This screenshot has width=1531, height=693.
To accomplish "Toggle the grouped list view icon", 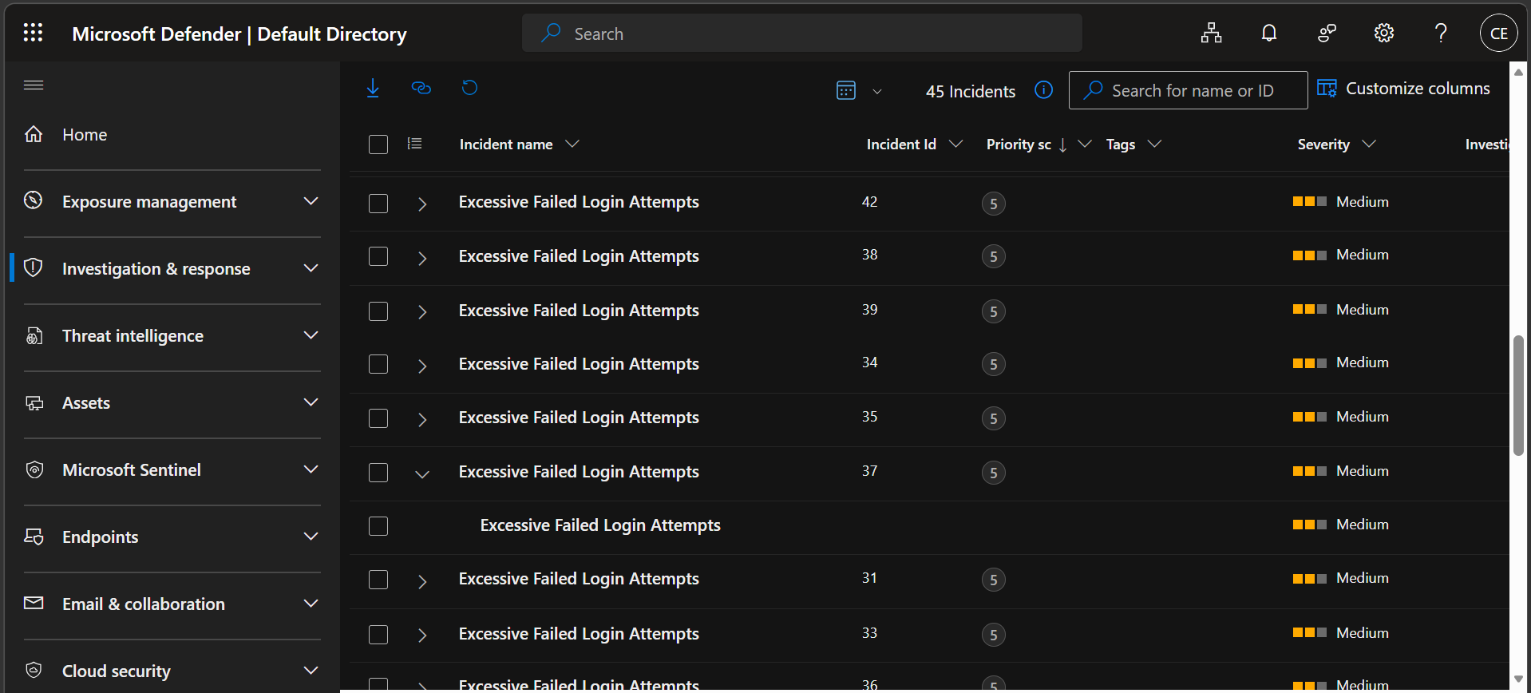I will click(x=414, y=144).
